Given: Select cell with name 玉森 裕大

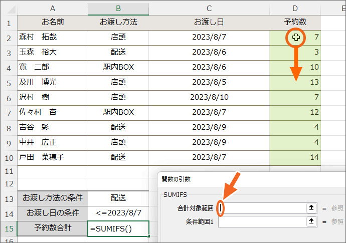Looking at the screenshot, I should (53, 52).
